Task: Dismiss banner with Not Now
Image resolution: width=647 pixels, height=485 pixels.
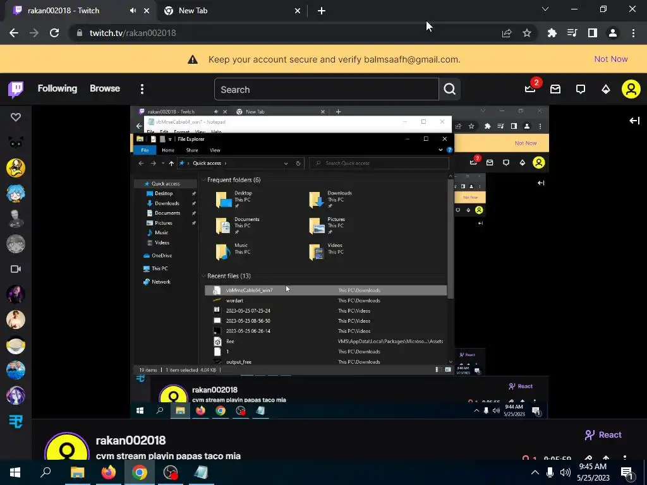Action: pyautogui.click(x=611, y=59)
